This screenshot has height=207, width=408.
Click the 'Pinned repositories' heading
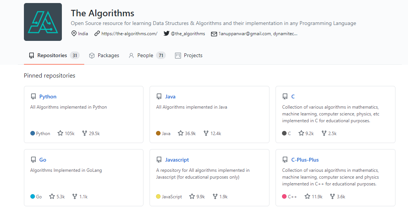[49, 75]
